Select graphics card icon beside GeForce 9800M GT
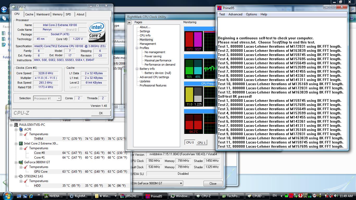Image resolution: width=356 pixels, height=200 pixels. click(21, 162)
